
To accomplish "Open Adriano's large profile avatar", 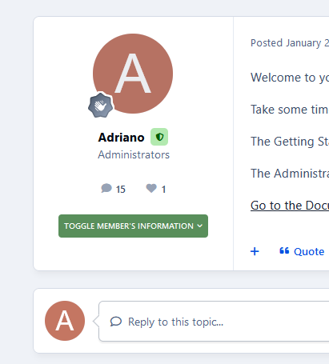I will 133,74.
